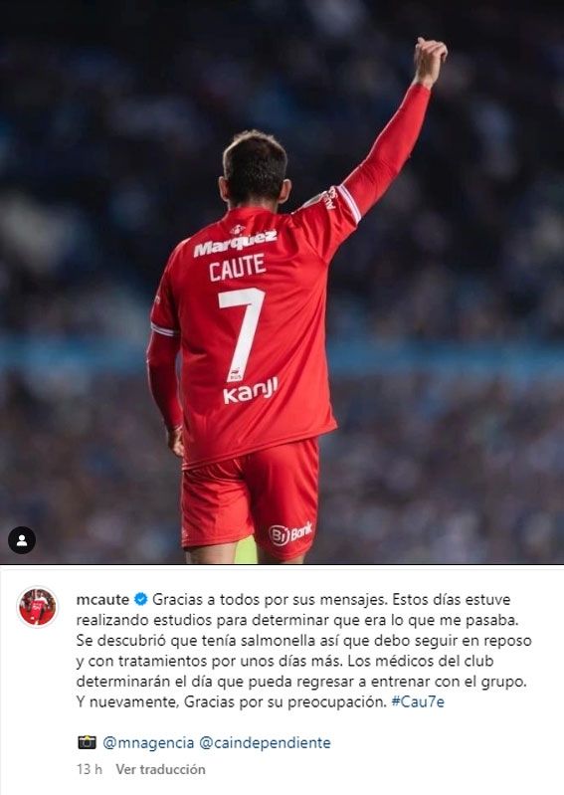The image size is (564, 795).
Task: Open the mcaute profile avatar
Action: 38,606
